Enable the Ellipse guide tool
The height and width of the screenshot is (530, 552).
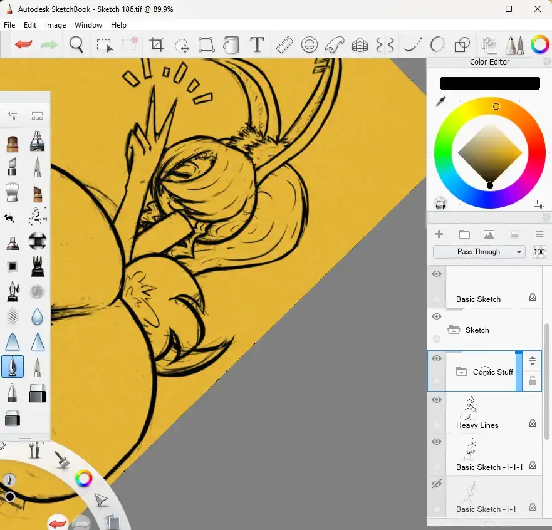tap(310, 44)
